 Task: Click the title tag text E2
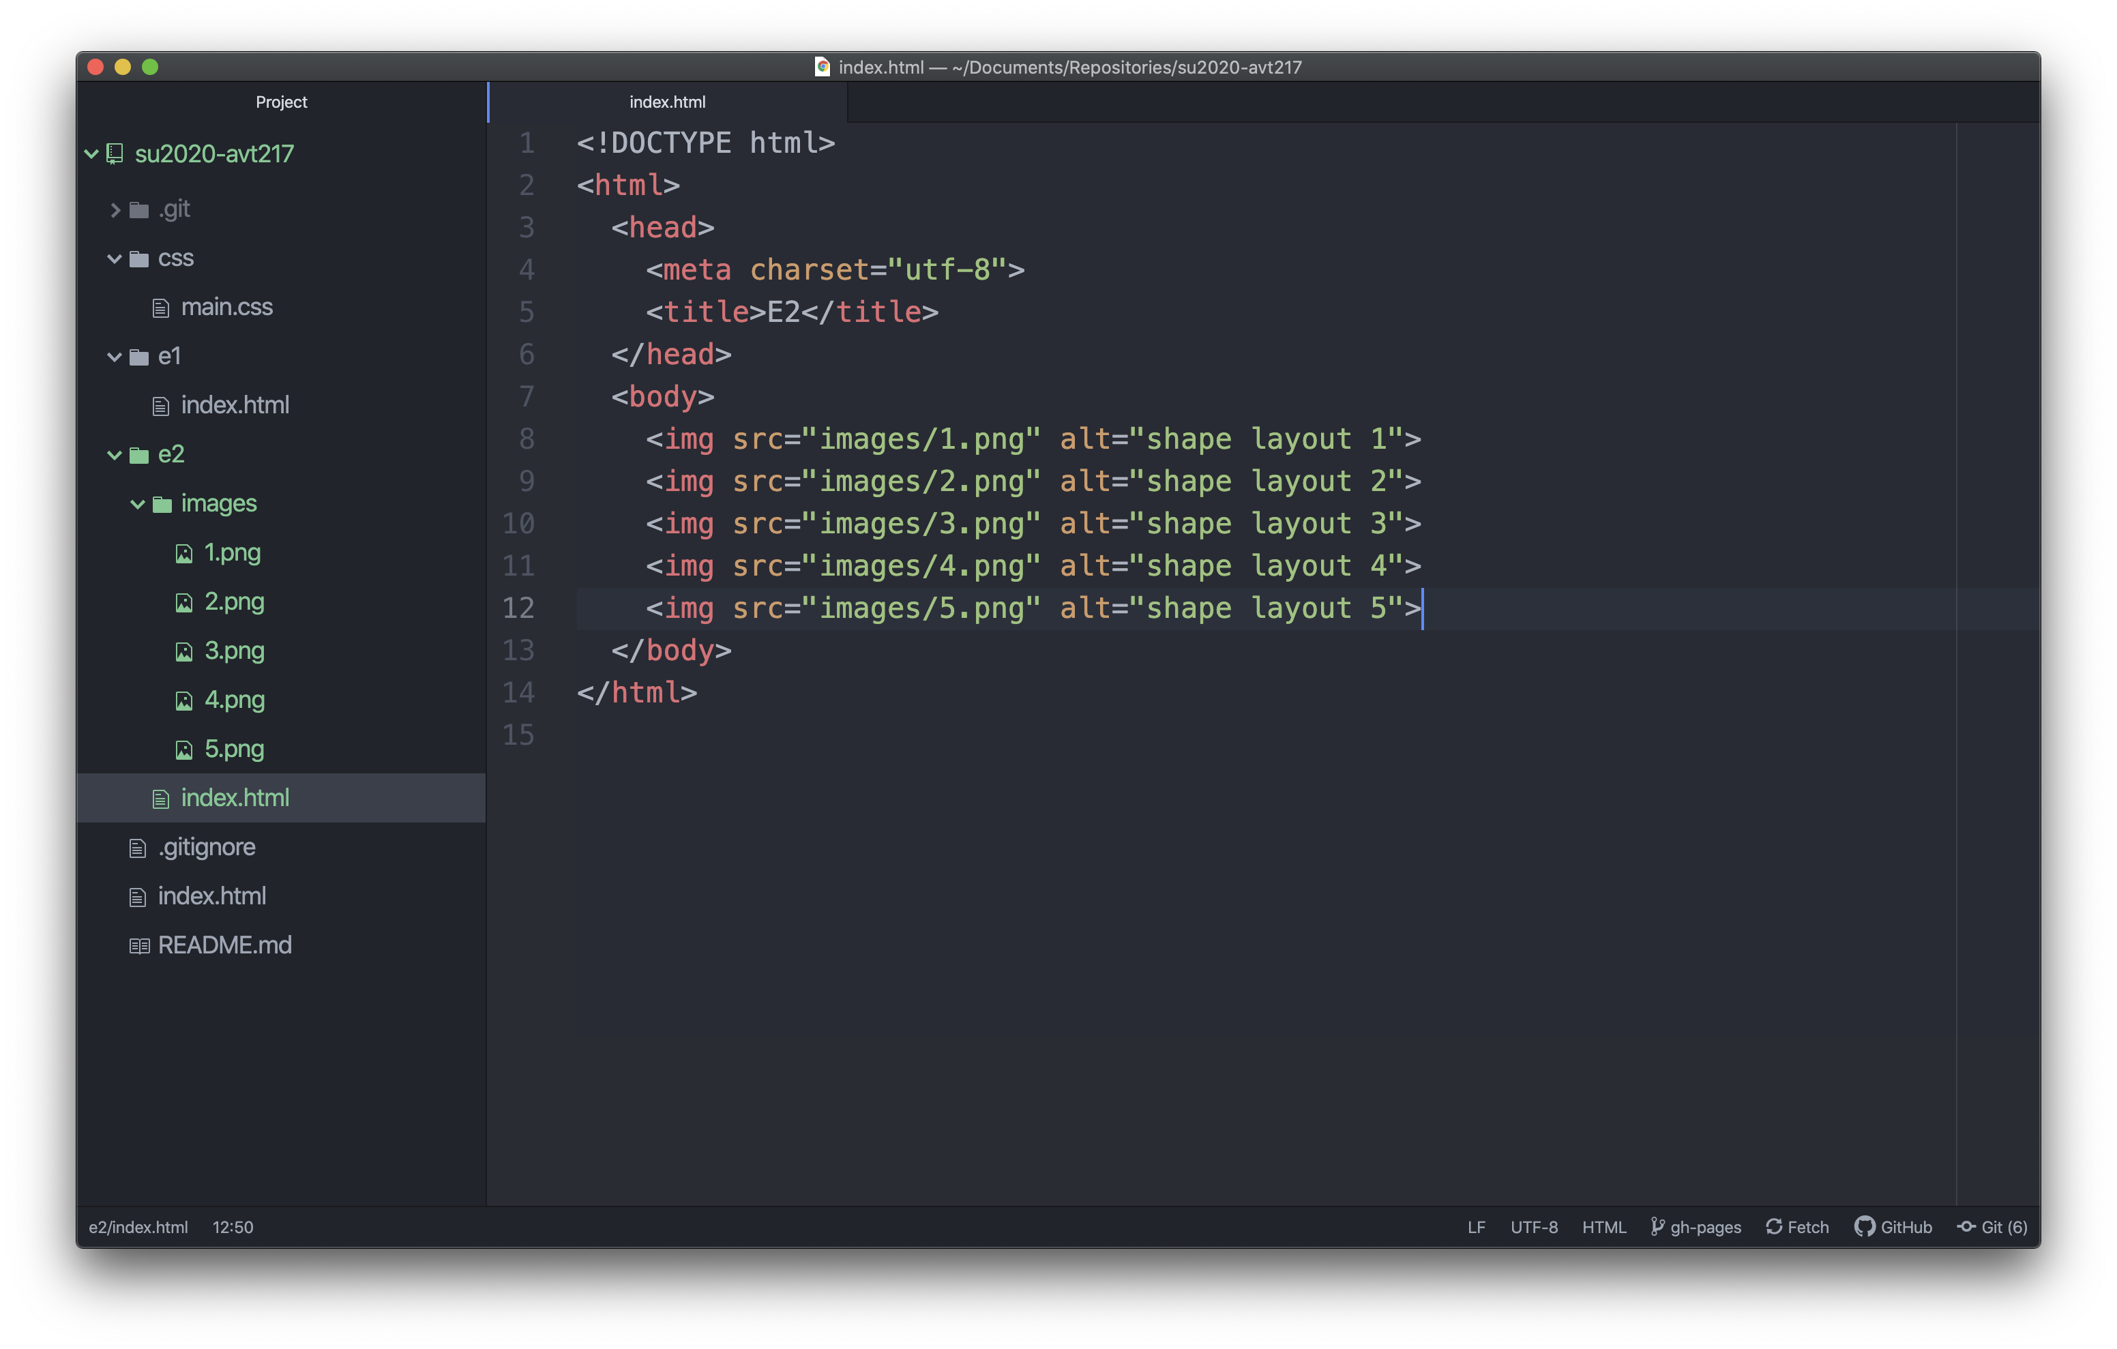pos(784,312)
